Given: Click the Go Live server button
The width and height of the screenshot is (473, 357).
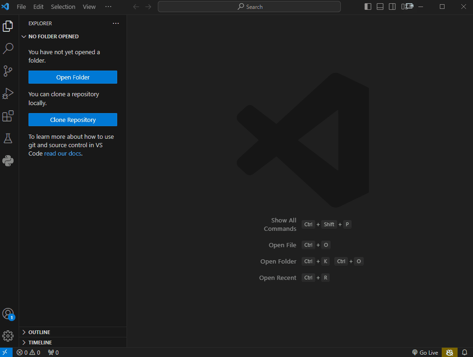Looking at the screenshot, I should pos(425,352).
